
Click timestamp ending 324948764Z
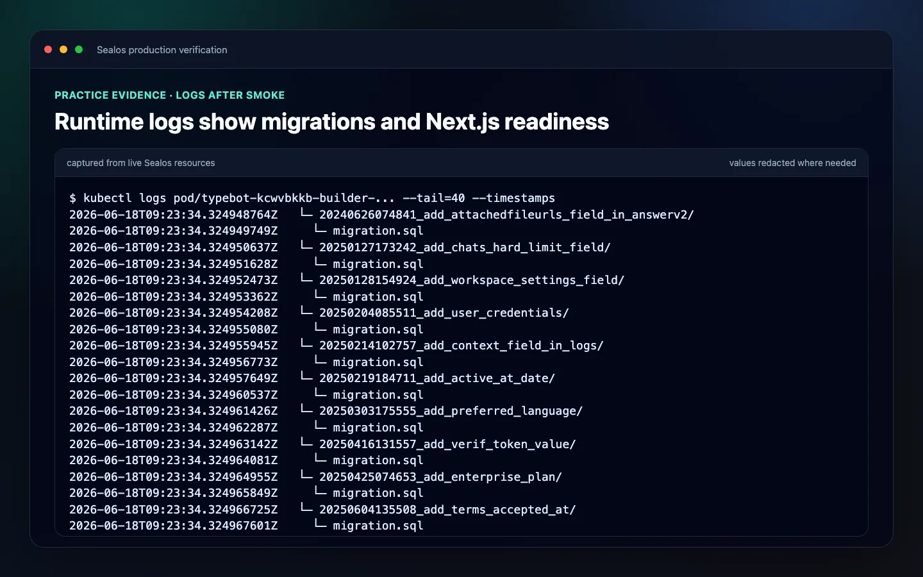[174, 215]
